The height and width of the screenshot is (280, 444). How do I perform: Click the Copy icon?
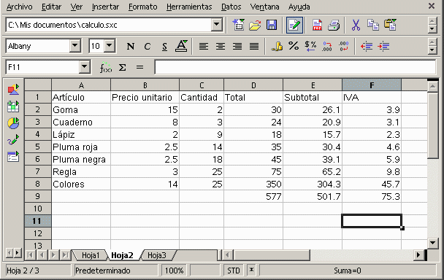click(373, 25)
